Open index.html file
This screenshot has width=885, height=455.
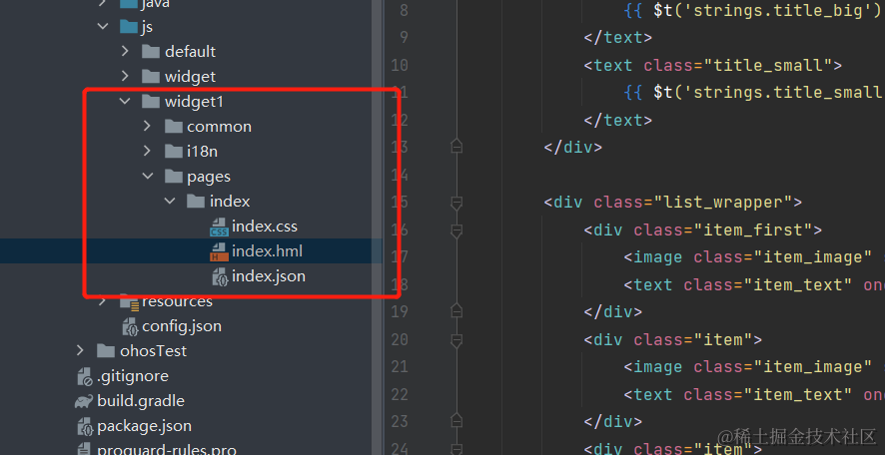267,250
